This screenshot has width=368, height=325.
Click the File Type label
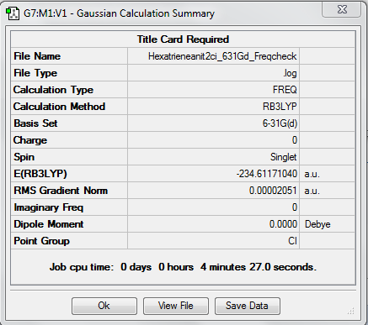(x=35, y=73)
